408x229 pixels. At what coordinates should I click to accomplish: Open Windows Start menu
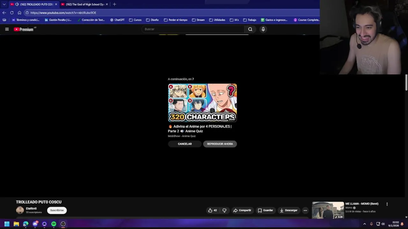pos(7,224)
